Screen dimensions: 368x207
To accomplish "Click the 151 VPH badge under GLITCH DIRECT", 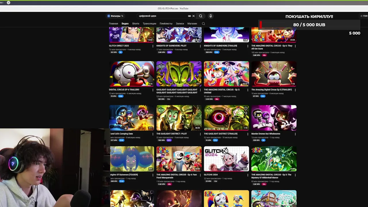I will point(114,52).
